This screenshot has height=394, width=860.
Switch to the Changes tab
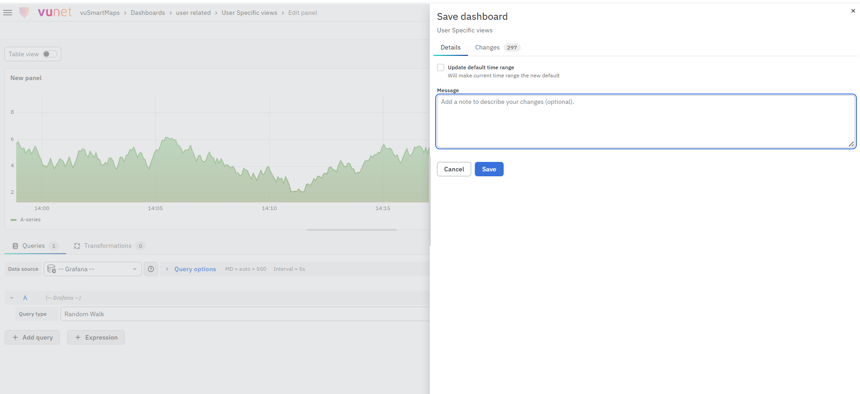coord(498,47)
